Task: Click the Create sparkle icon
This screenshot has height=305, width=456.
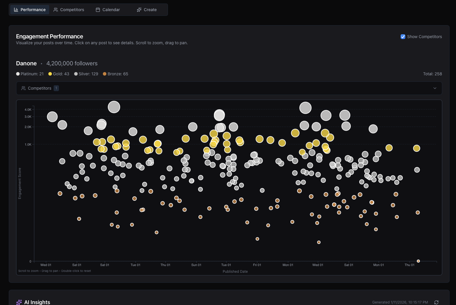Action: 139,10
